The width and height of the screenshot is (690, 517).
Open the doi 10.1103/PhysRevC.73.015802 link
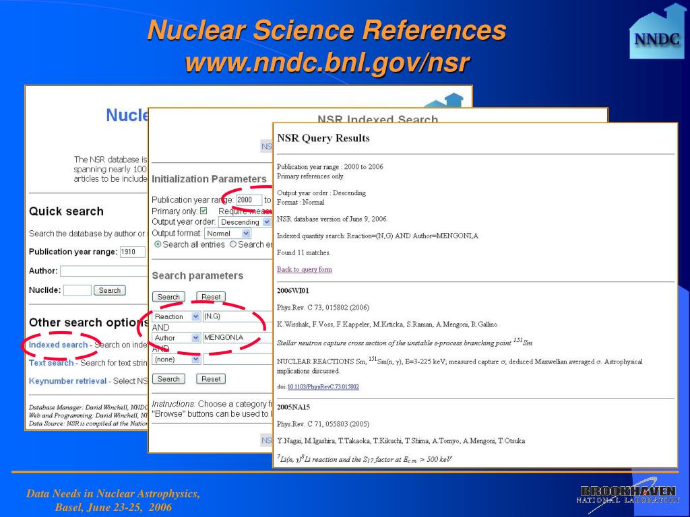coord(323,387)
